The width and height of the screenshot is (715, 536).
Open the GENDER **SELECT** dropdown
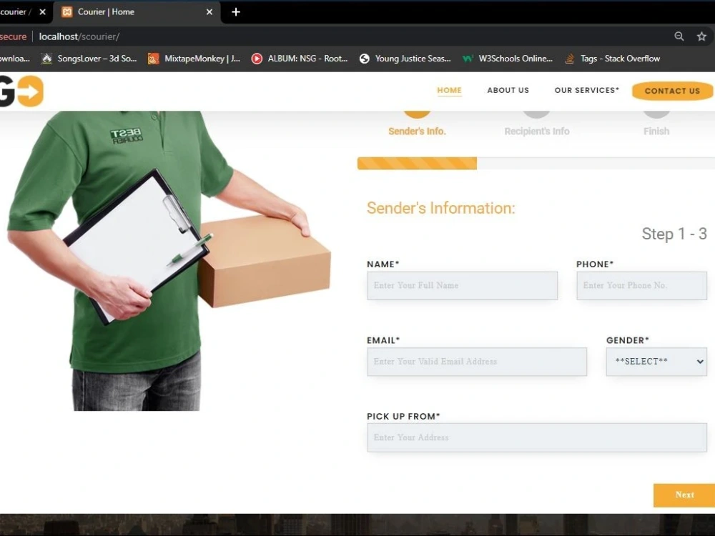pos(656,362)
